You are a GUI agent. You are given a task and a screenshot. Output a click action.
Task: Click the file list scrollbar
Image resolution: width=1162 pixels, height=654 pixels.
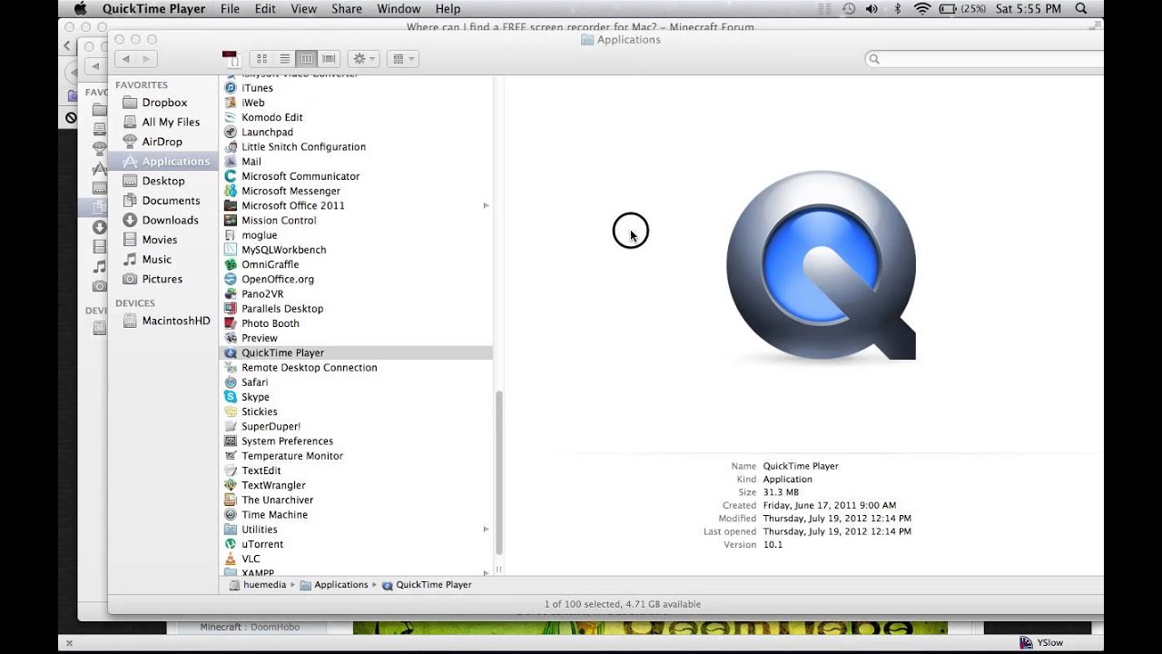click(x=498, y=472)
